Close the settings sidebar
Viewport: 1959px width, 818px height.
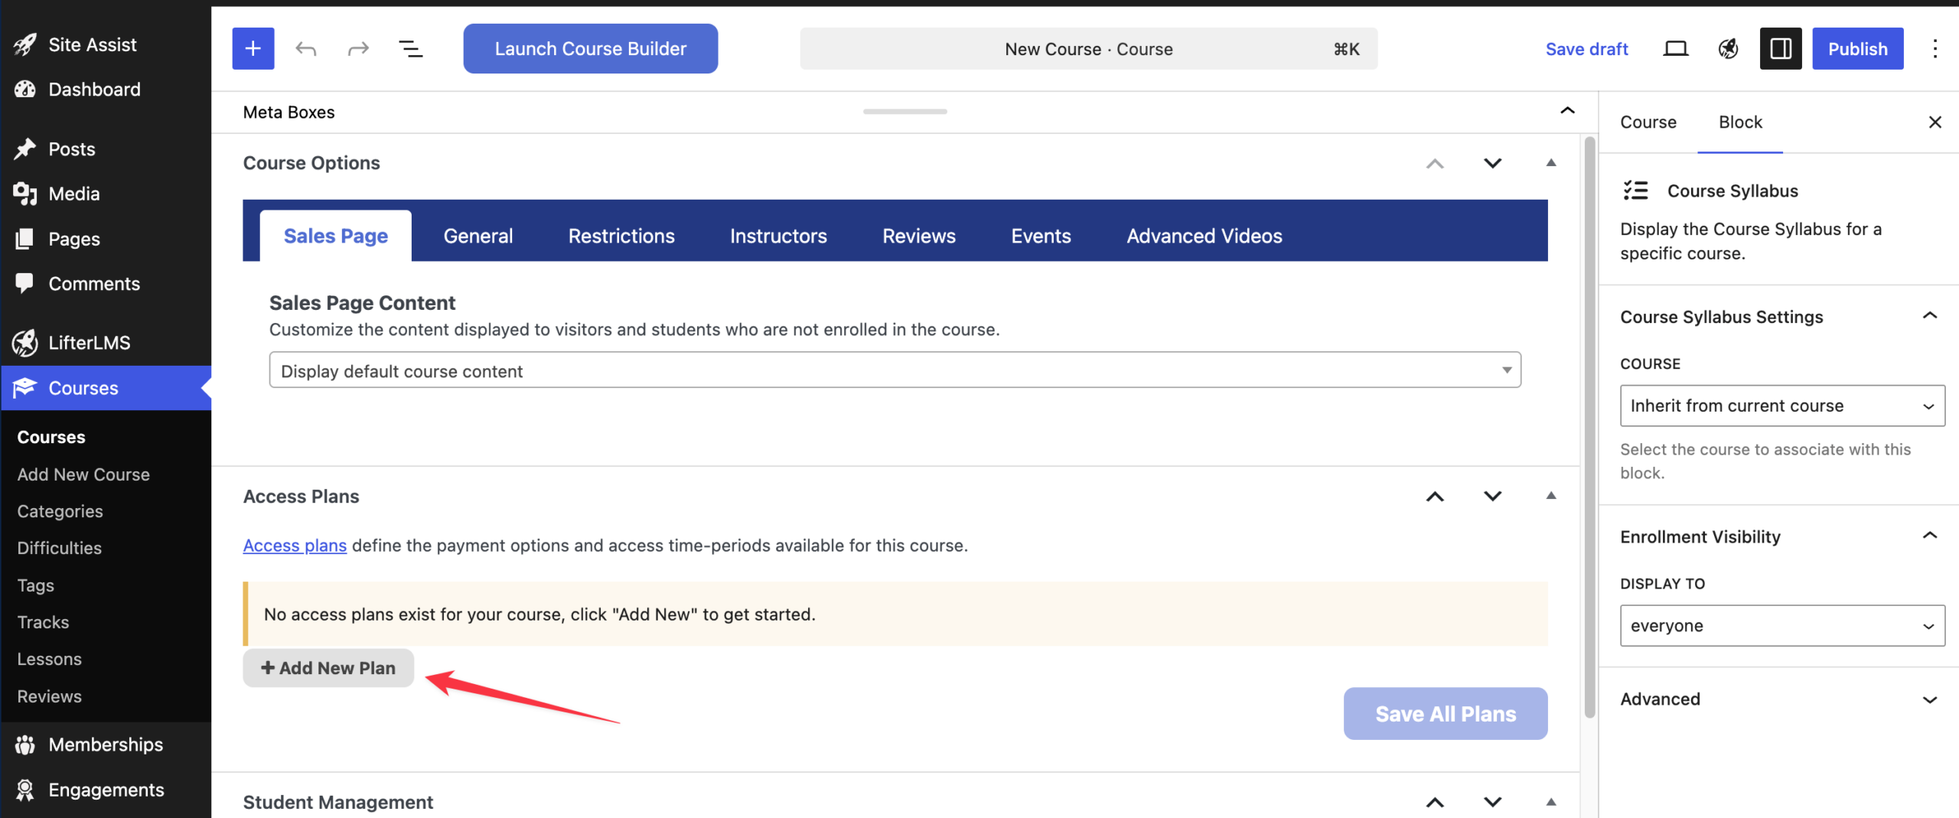[x=1935, y=122]
